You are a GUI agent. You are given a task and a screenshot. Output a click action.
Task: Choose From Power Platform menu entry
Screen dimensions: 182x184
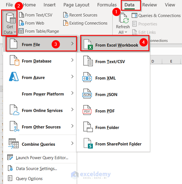tap(40, 93)
